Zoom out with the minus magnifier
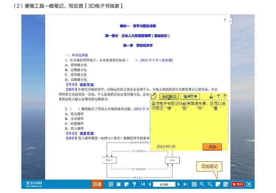276x193 pixels. [210, 184]
